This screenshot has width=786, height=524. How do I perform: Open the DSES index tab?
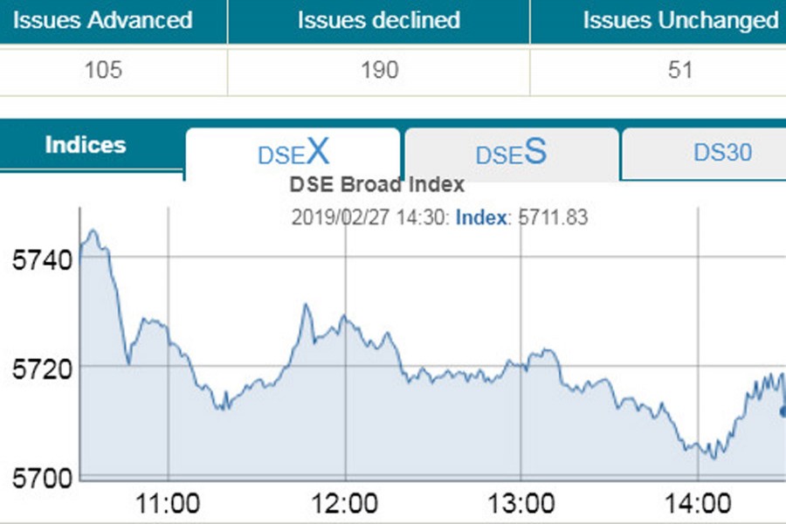point(511,154)
